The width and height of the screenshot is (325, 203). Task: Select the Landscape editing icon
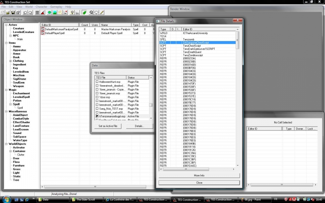55,13
